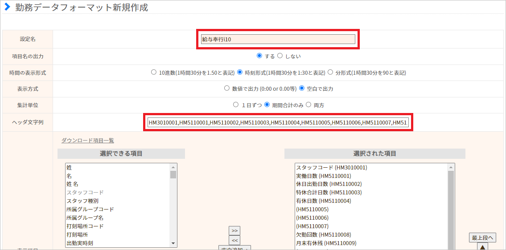Select grayed スタッフコード in available items list

pyautogui.click(x=118, y=193)
